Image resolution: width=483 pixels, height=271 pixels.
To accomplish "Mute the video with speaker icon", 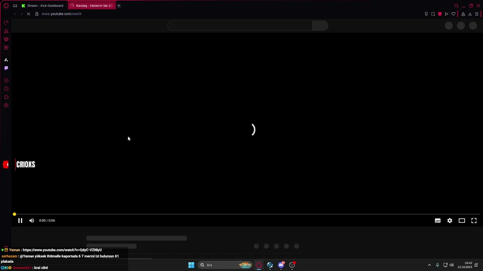I will click(32, 221).
